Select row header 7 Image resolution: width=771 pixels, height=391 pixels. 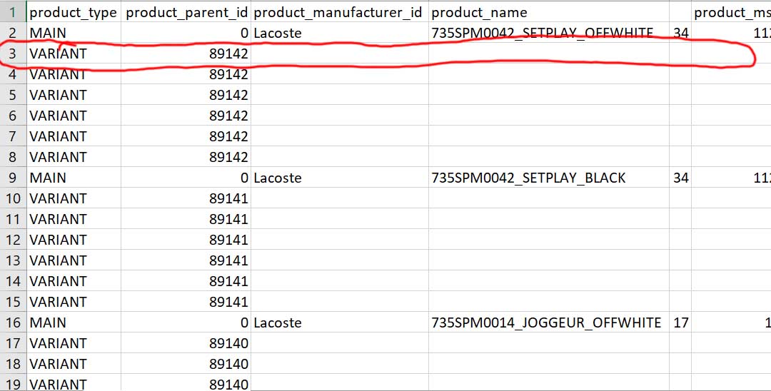pos(13,136)
